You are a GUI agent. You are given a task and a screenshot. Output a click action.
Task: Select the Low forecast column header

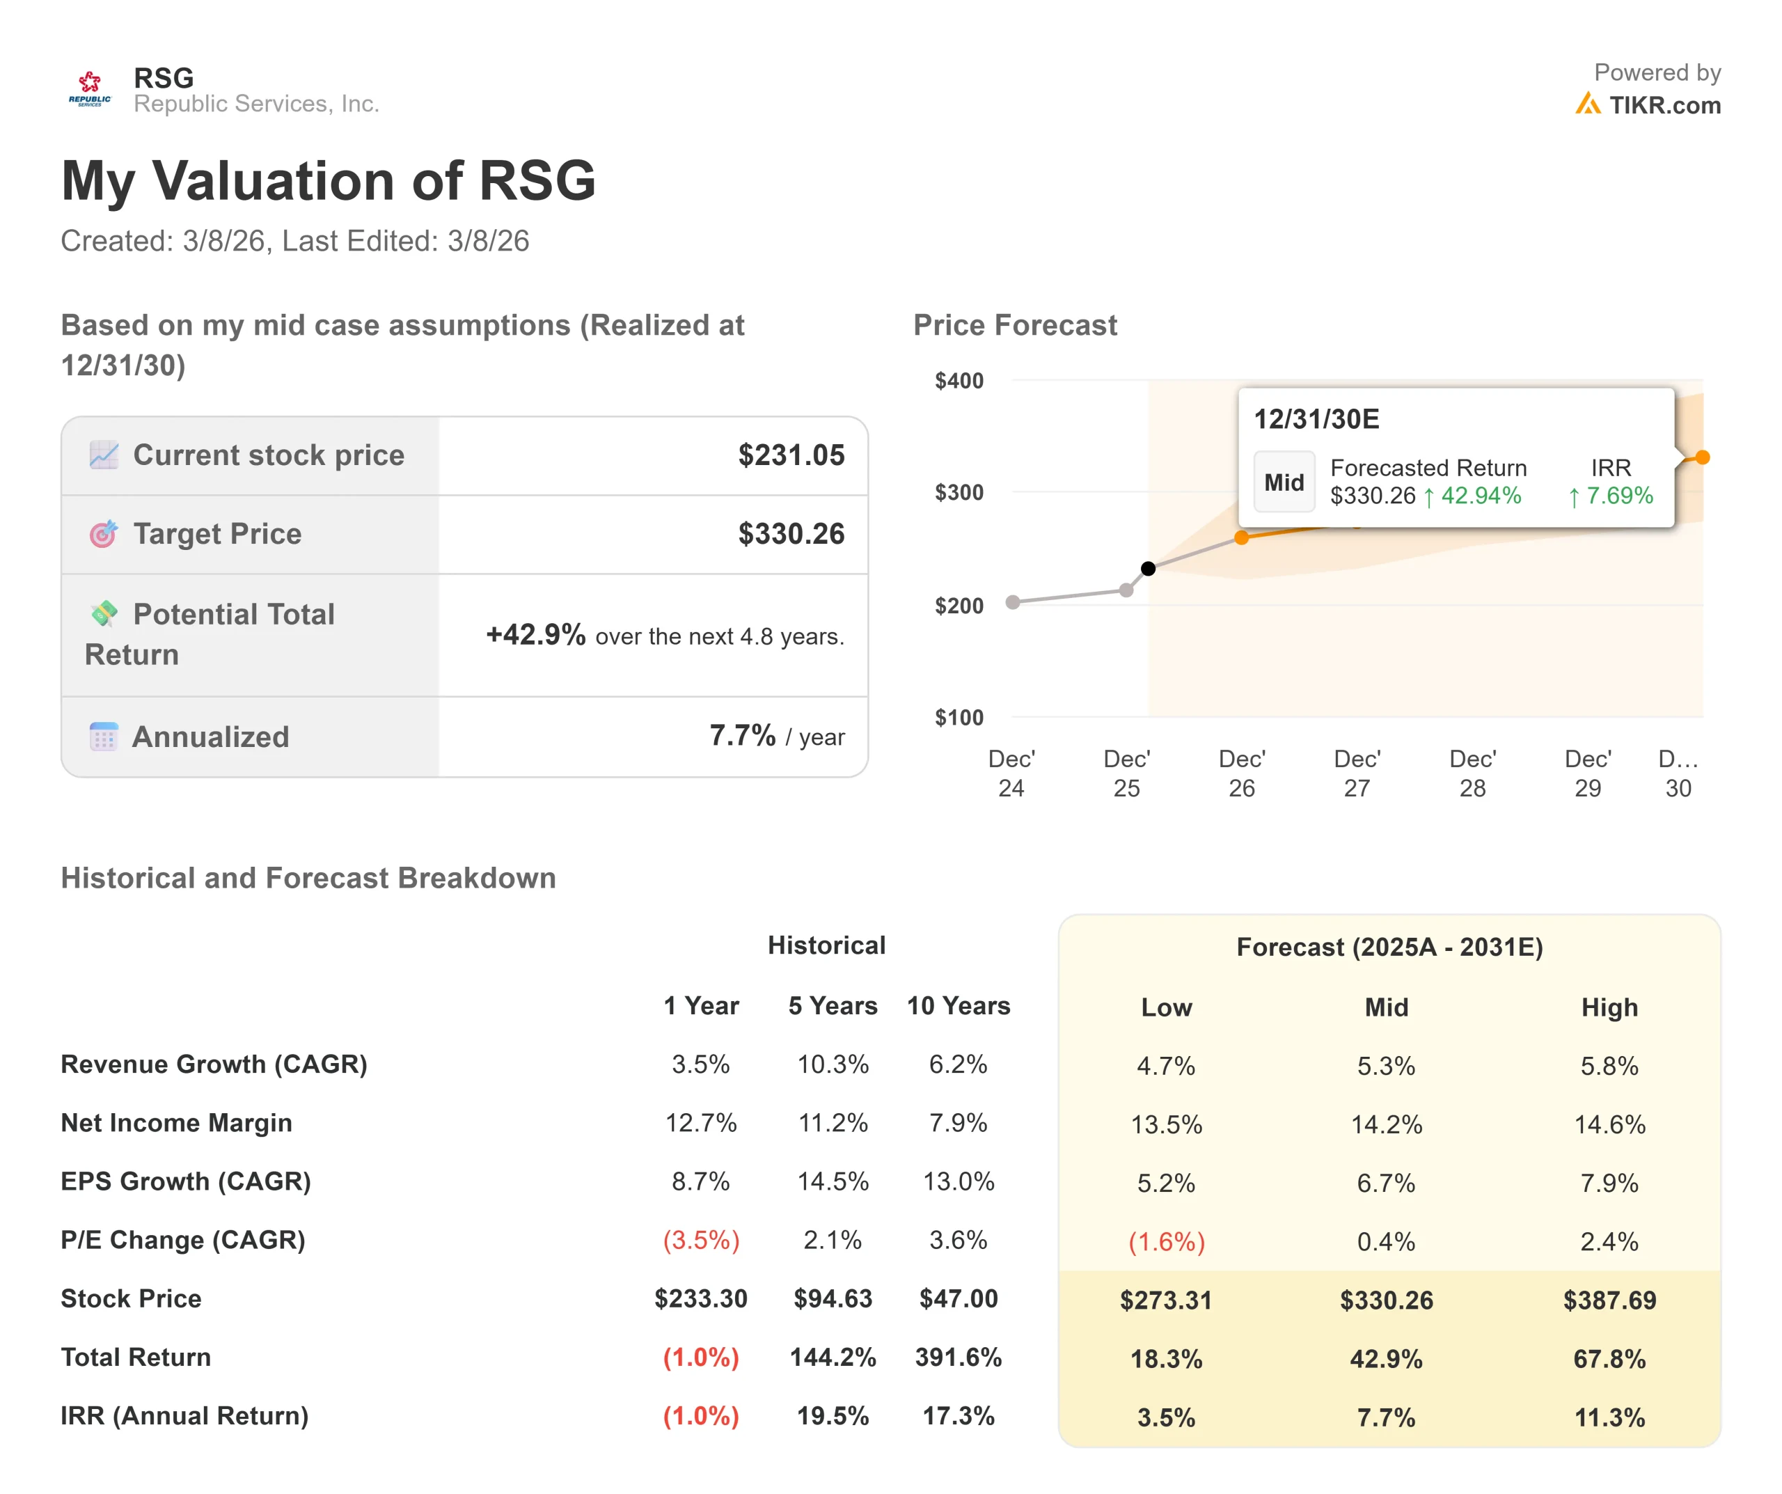[1166, 1007]
